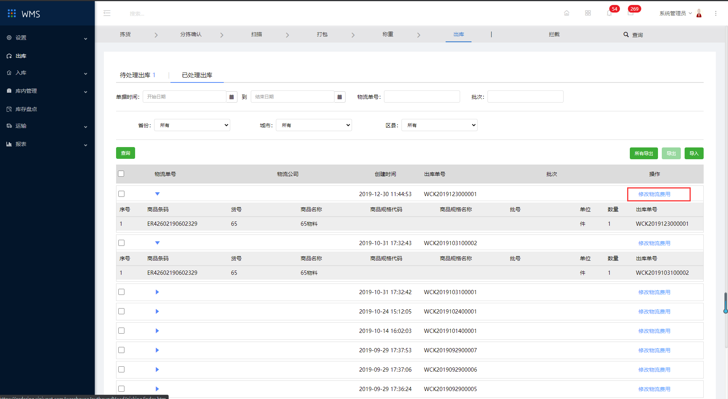Open the messages icon with 269 badge

[x=631, y=13]
